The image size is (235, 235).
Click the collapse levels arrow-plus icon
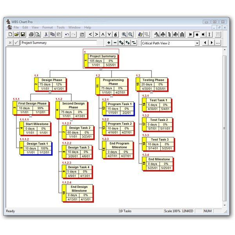(x=128, y=43)
